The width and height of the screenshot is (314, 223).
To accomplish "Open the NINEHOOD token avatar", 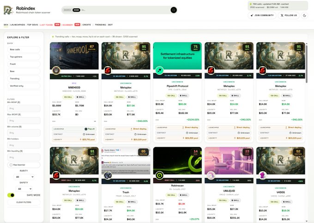I will click(x=56, y=71).
